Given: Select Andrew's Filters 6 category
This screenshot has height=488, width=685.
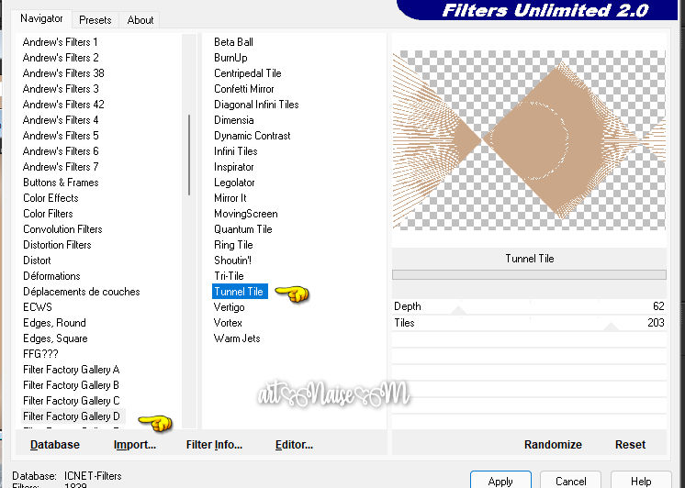Looking at the screenshot, I should pyautogui.click(x=61, y=151).
